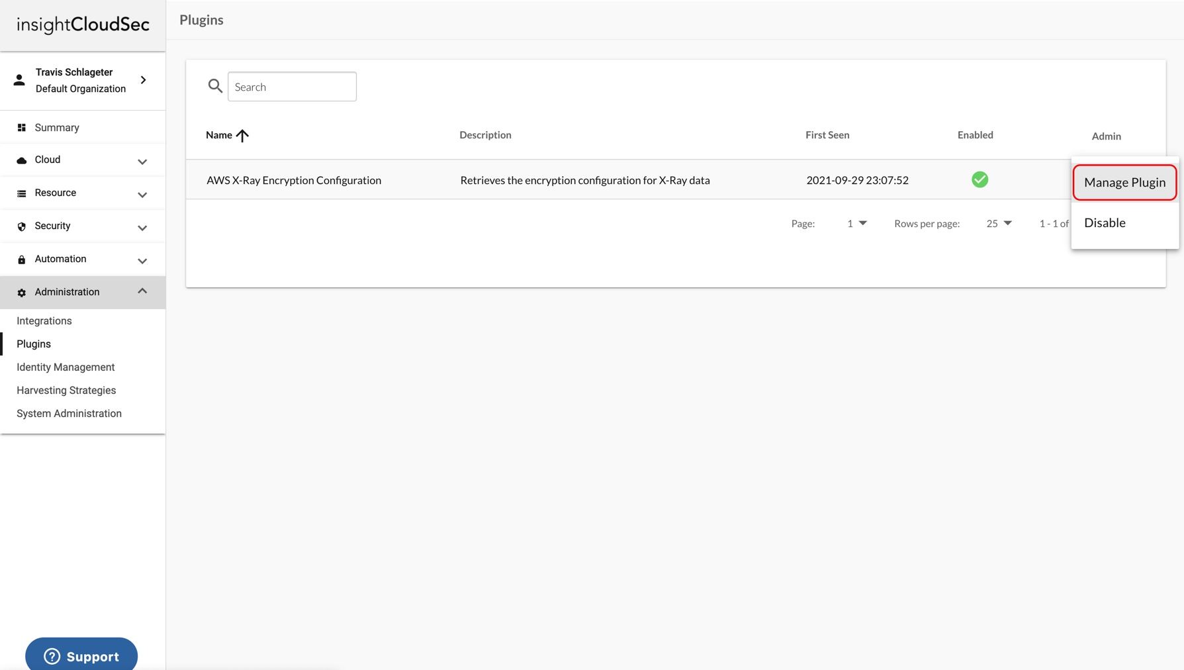1184x670 pixels.
Task: Collapse the Administration menu chevron
Action: [x=142, y=291]
